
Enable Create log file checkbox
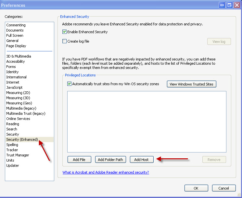[x=64, y=41]
